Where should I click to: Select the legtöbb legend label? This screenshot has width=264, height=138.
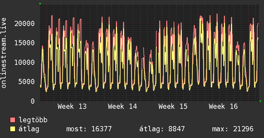33,120
